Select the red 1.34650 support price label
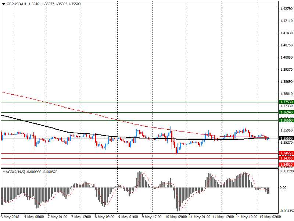The height and width of the screenshot is (221, 294). point(286,153)
